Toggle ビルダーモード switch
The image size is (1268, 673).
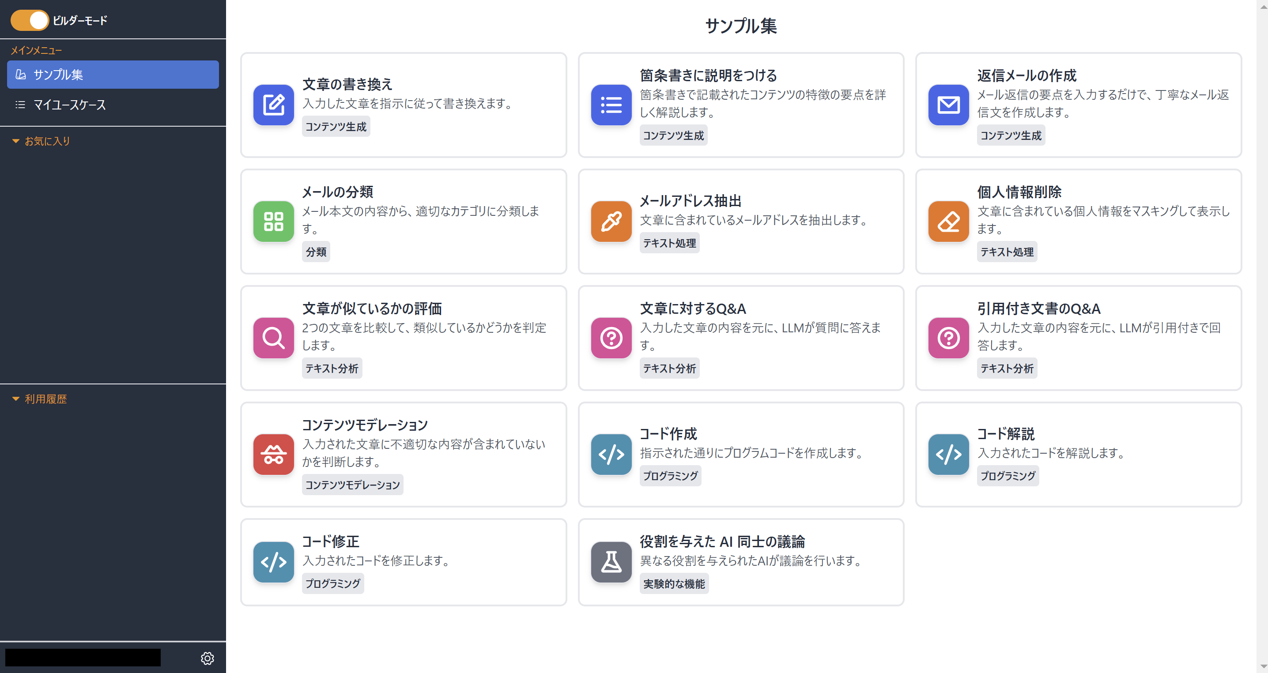[30, 20]
